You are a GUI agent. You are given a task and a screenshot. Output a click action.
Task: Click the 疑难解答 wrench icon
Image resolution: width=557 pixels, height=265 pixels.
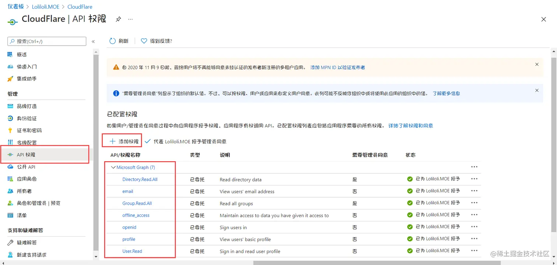(10, 243)
